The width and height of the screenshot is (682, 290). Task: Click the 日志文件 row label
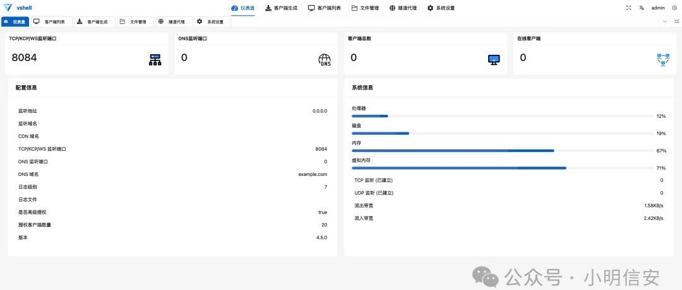point(27,200)
